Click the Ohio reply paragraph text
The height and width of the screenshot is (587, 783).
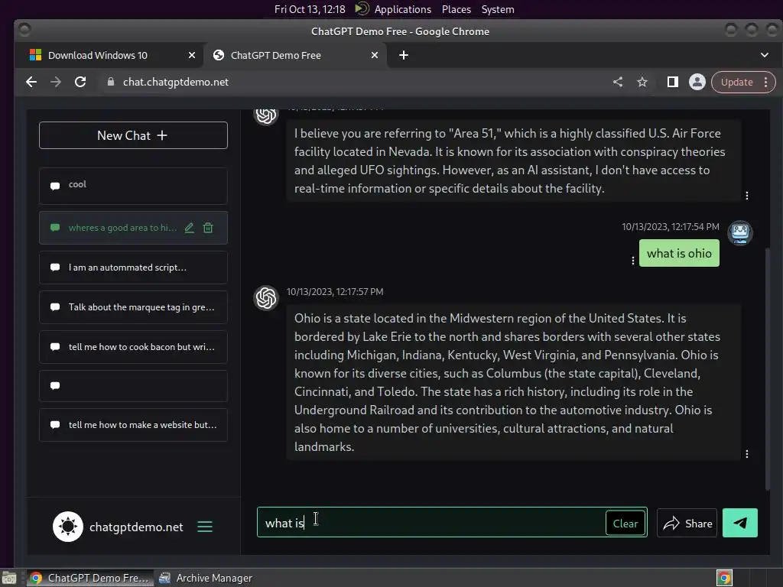pos(507,382)
